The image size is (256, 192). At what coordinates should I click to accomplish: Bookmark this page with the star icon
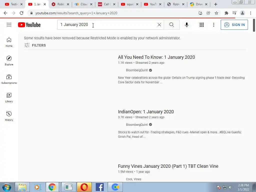click(216, 13)
